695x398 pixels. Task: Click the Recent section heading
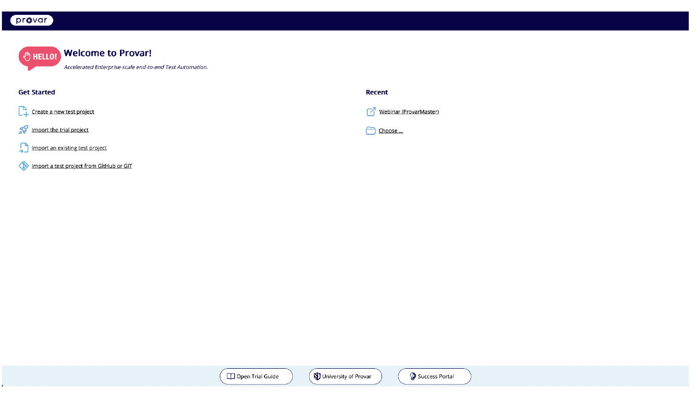point(377,92)
